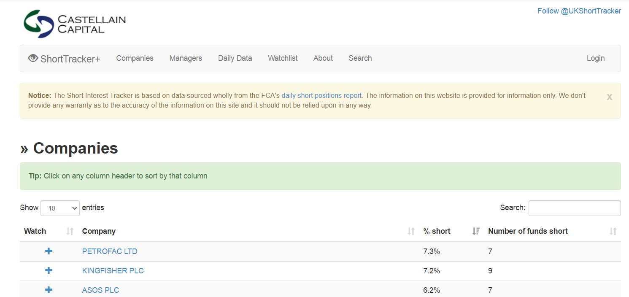The image size is (629, 297).
Task: Open the KINGFISHER PLC company link
Action: (x=113, y=271)
